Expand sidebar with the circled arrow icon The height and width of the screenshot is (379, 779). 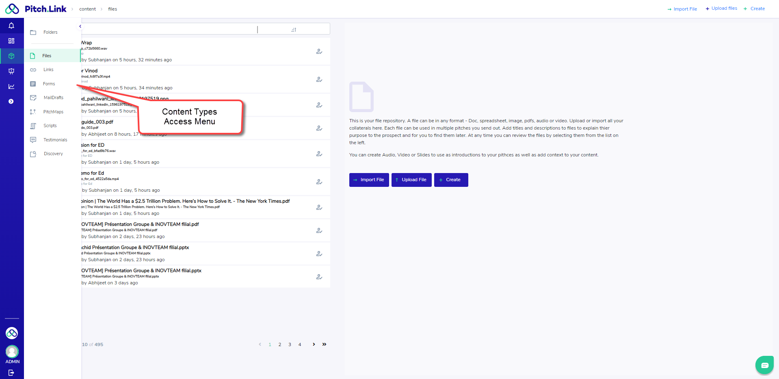click(11, 102)
